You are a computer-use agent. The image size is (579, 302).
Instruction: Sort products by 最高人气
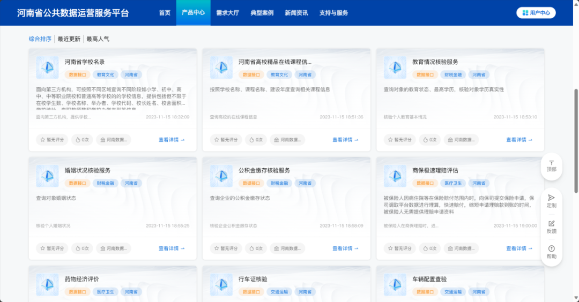98,39
